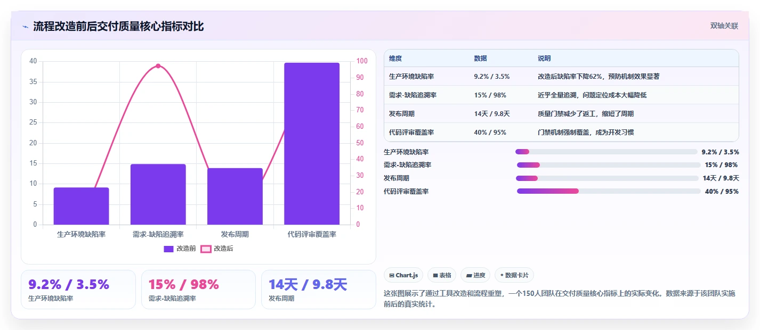
Task: Click the lightning icon beside the card title
Action: tap(26, 27)
